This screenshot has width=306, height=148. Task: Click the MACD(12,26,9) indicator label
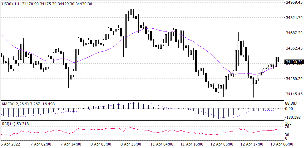coord(16,103)
